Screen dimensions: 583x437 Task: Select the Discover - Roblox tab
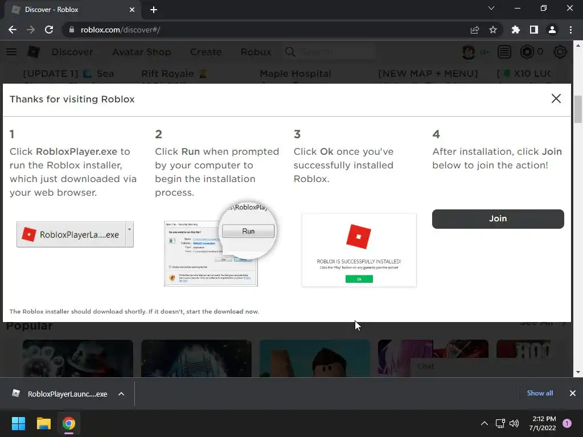(72, 10)
